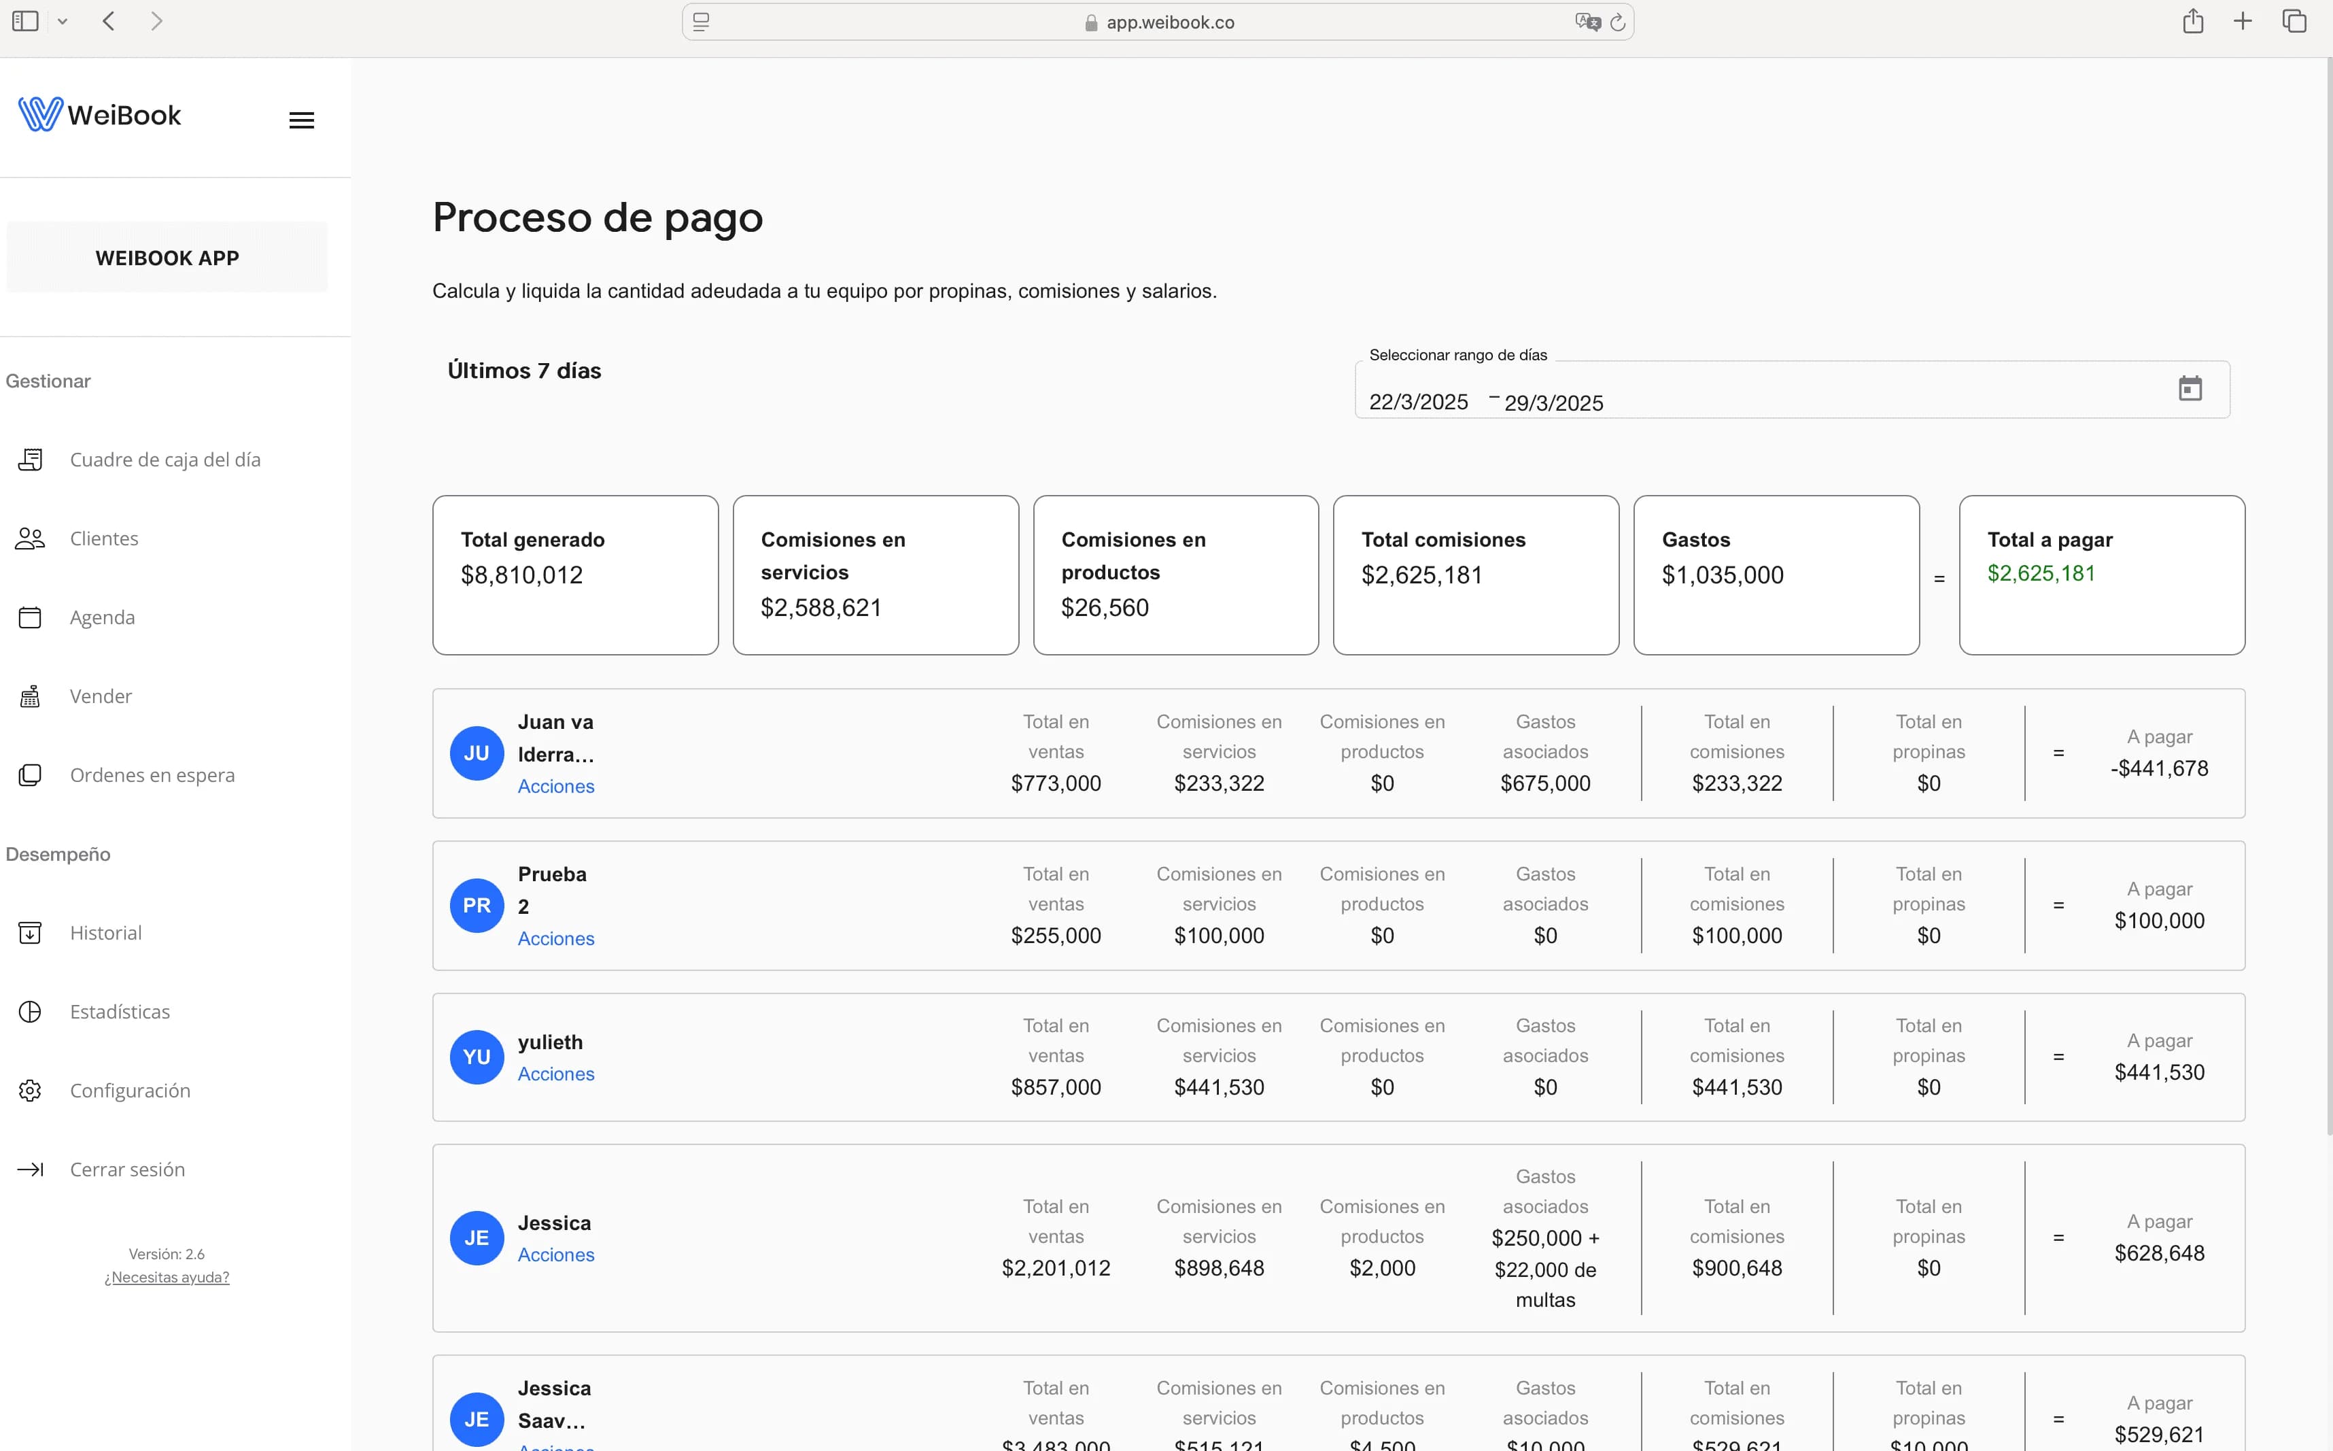Select the Clientes icon in the sidebar
The image size is (2333, 1451).
point(29,537)
